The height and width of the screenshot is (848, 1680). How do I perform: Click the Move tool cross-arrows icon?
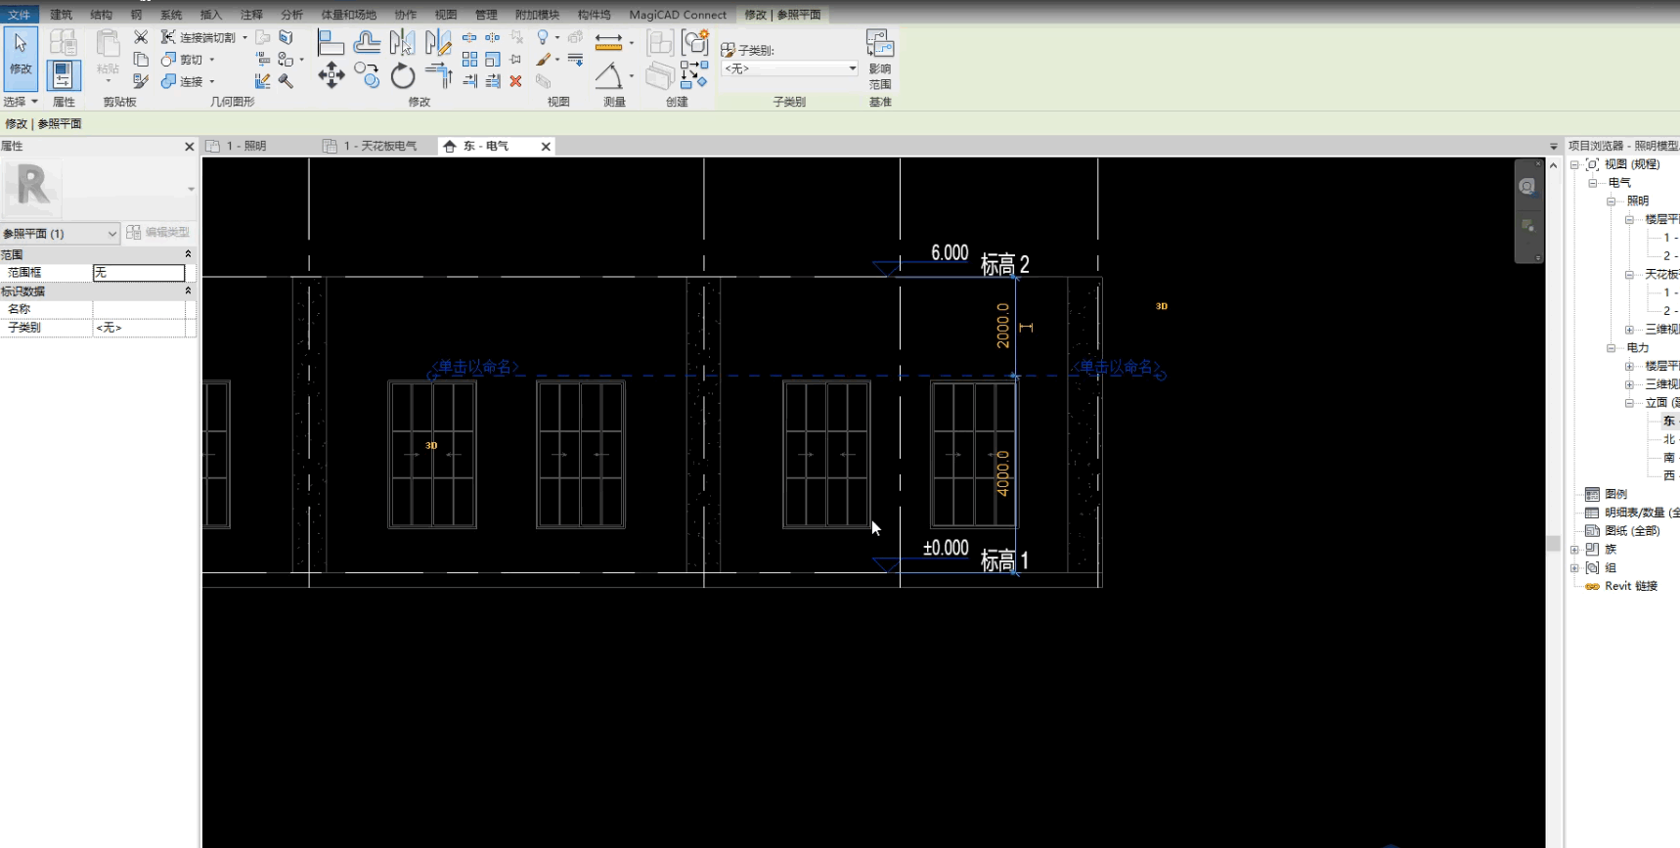[332, 75]
